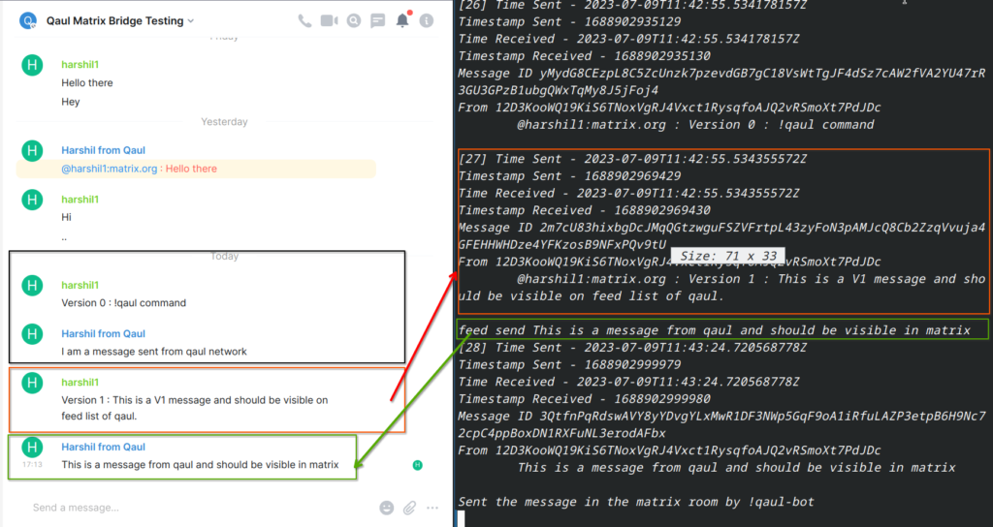Image resolution: width=993 pixels, height=527 pixels.
Task: Open the emoji picker in the composer
Action: pyautogui.click(x=386, y=508)
